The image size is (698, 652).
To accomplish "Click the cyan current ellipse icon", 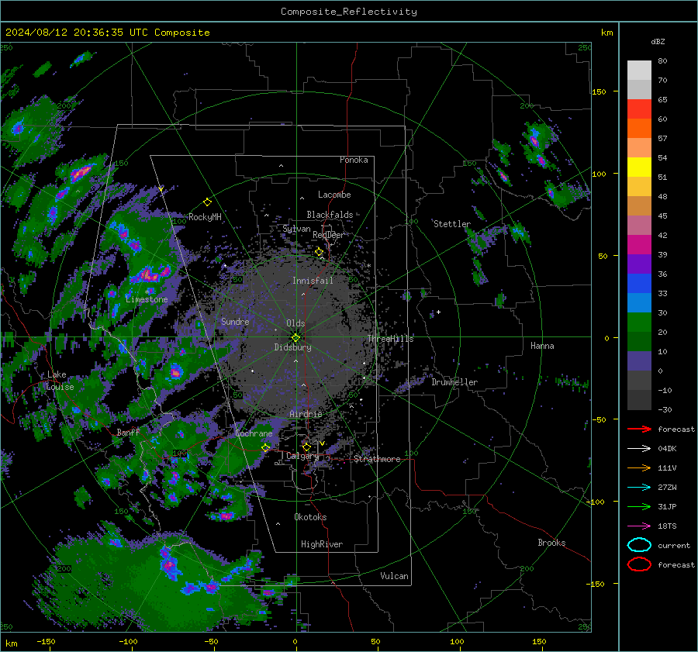I will click(x=639, y=545).
